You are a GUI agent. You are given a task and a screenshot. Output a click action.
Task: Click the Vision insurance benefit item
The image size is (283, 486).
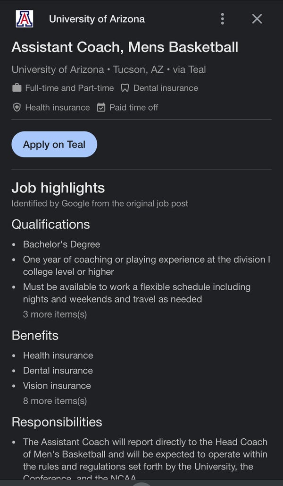pyautogui.click(x=57, y=386)
